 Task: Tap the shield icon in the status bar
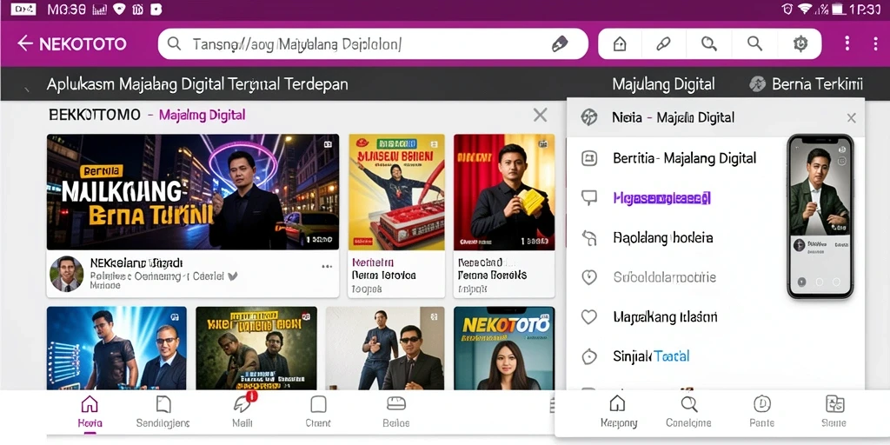click(x=118, y=9)
